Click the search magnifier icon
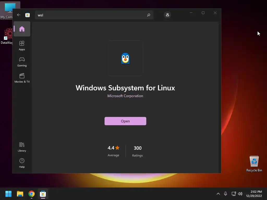The image size is (267, 200). 148,15
